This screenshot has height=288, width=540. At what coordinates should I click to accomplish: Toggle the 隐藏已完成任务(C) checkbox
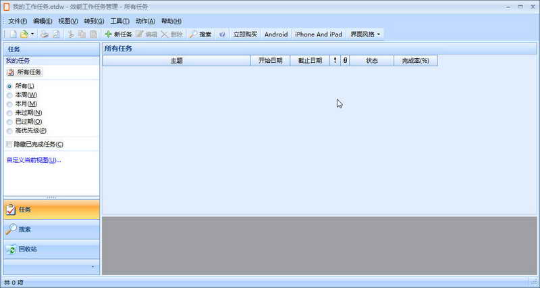coord(9,145)
